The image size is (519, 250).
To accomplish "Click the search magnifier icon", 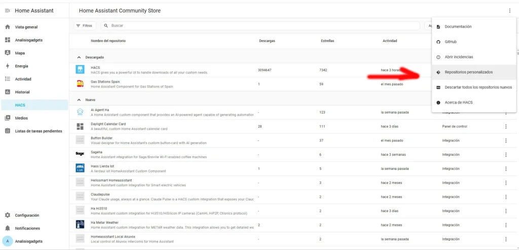I will [106, 25].
